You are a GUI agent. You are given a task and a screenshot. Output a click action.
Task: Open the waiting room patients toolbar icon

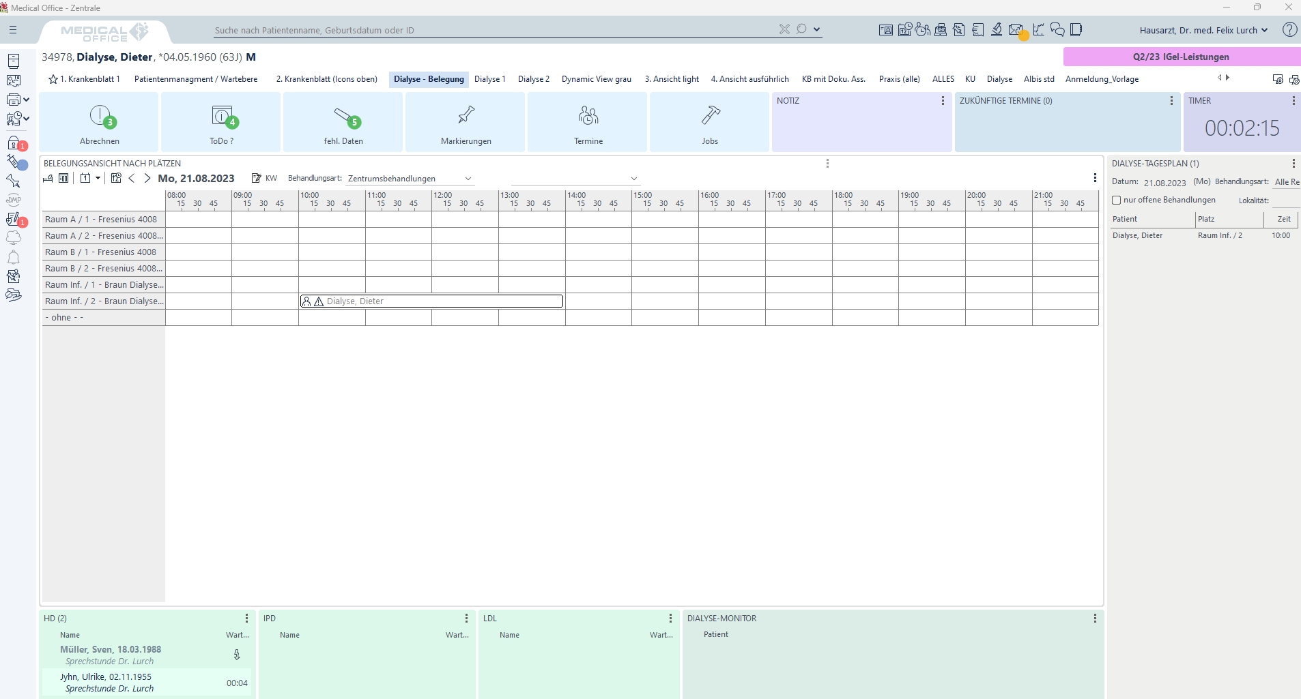pyautogui.click(x=923, y=29)
